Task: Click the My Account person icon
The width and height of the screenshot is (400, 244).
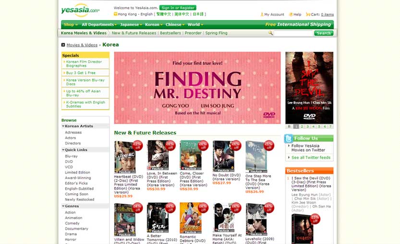Action: (262, 14)
